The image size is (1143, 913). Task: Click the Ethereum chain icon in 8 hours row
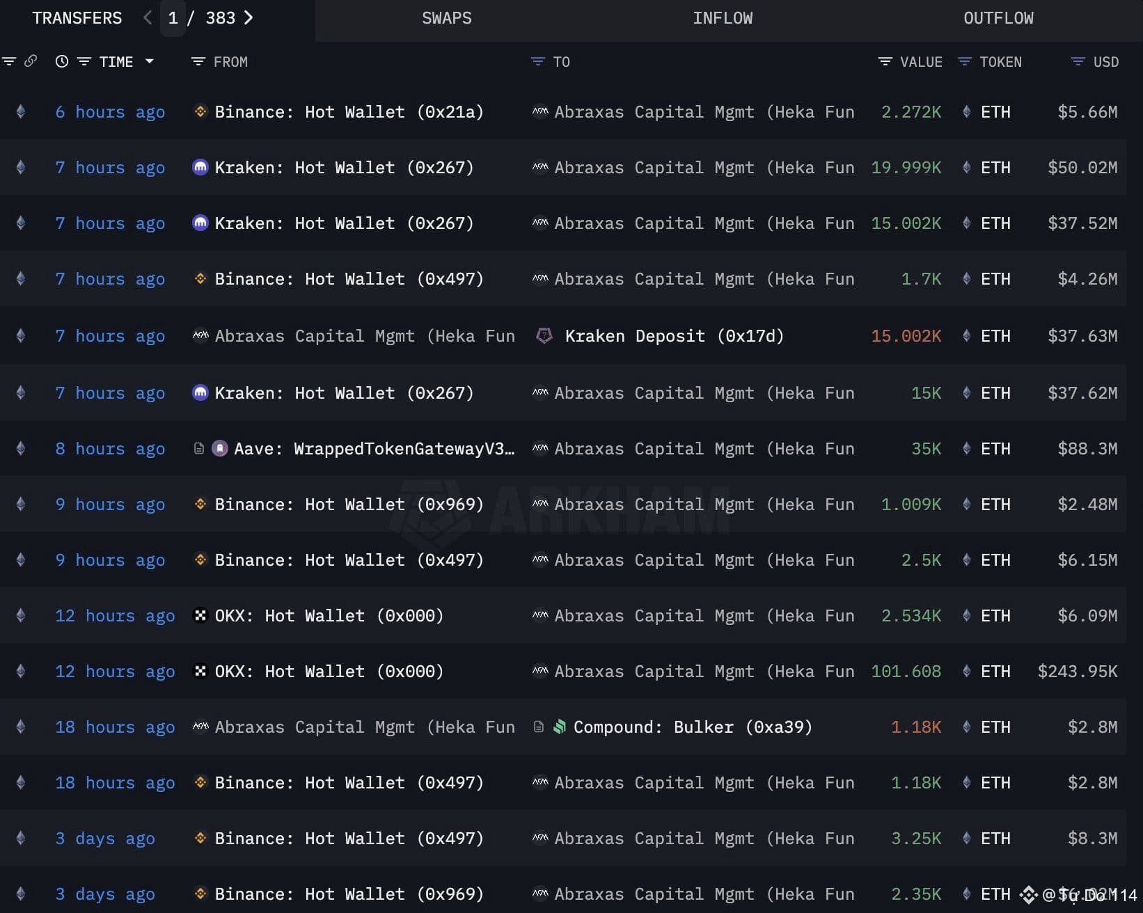21,448
